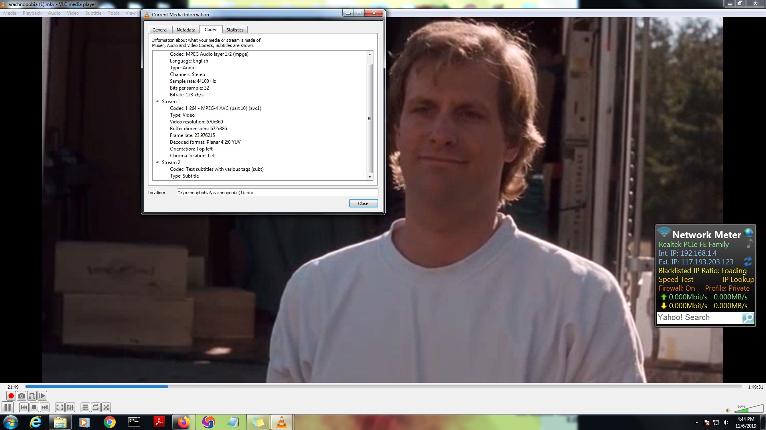Click the frame-by-frame button
Image resolution: width=766 pixels, height=430 pixels.
(42, 396)
